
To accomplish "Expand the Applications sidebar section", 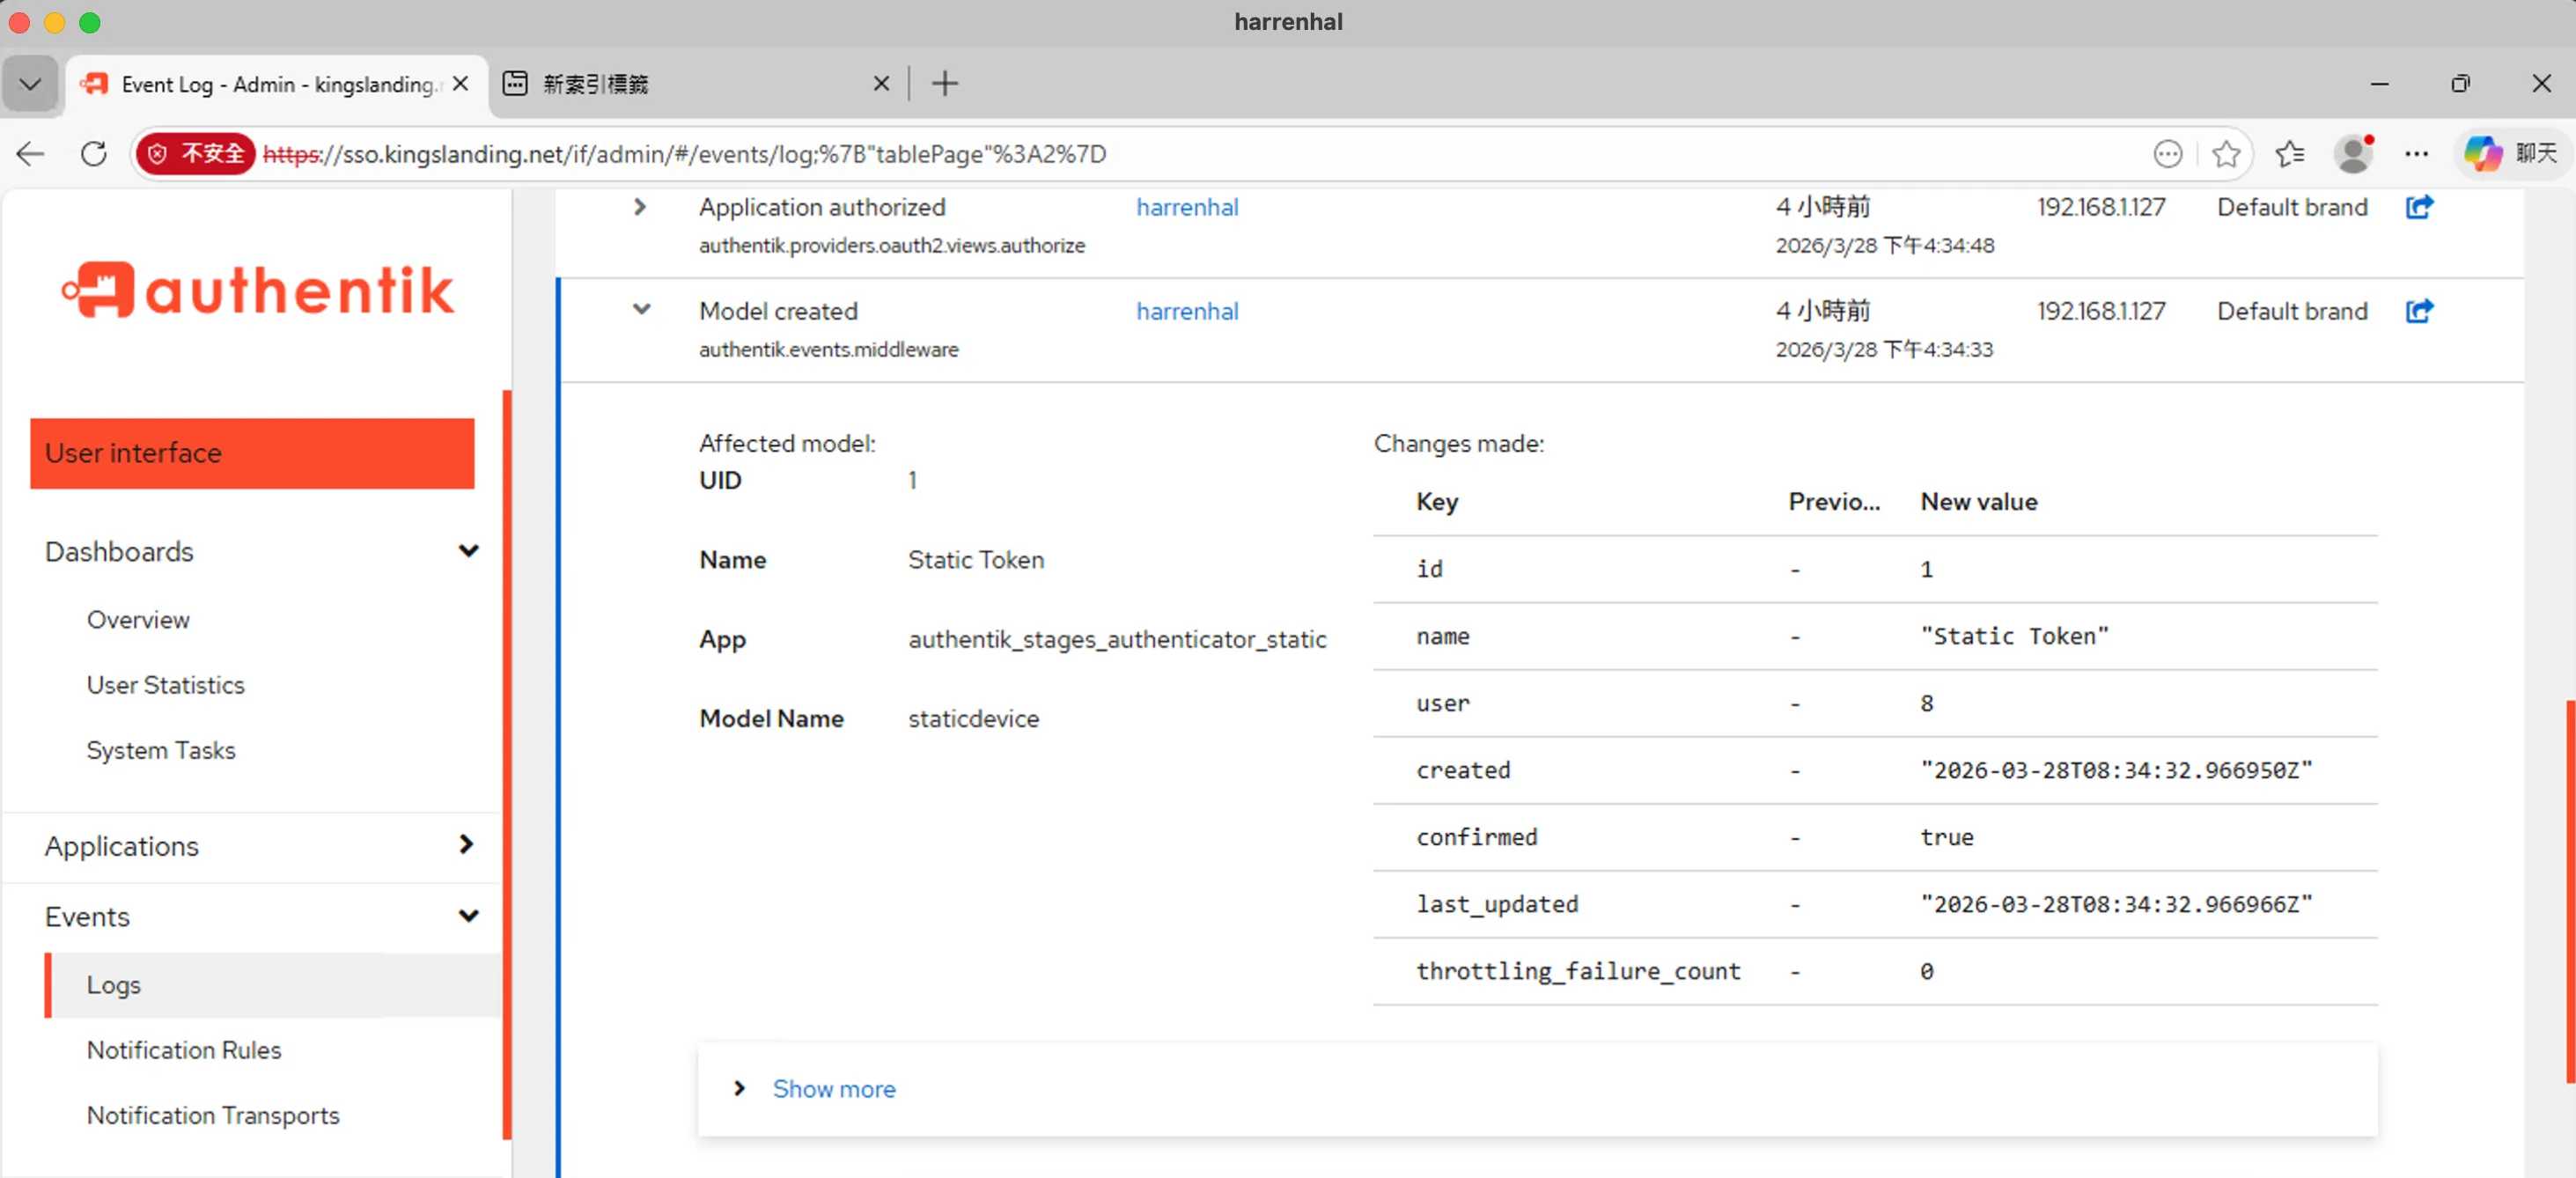I will click(x=466, y=845).
